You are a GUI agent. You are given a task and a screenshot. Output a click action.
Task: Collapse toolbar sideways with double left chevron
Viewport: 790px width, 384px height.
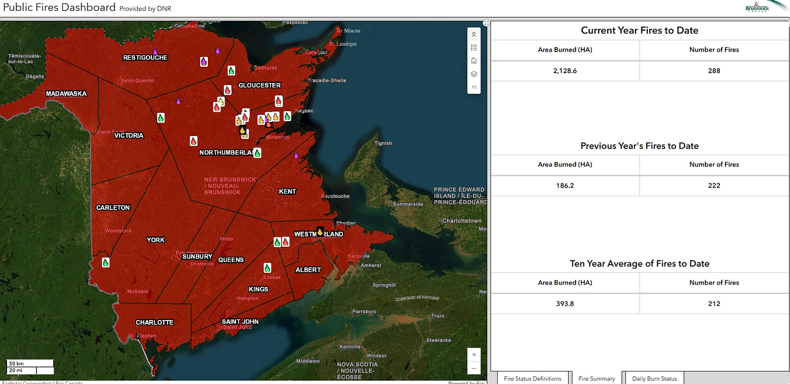(x=474, y=87)
